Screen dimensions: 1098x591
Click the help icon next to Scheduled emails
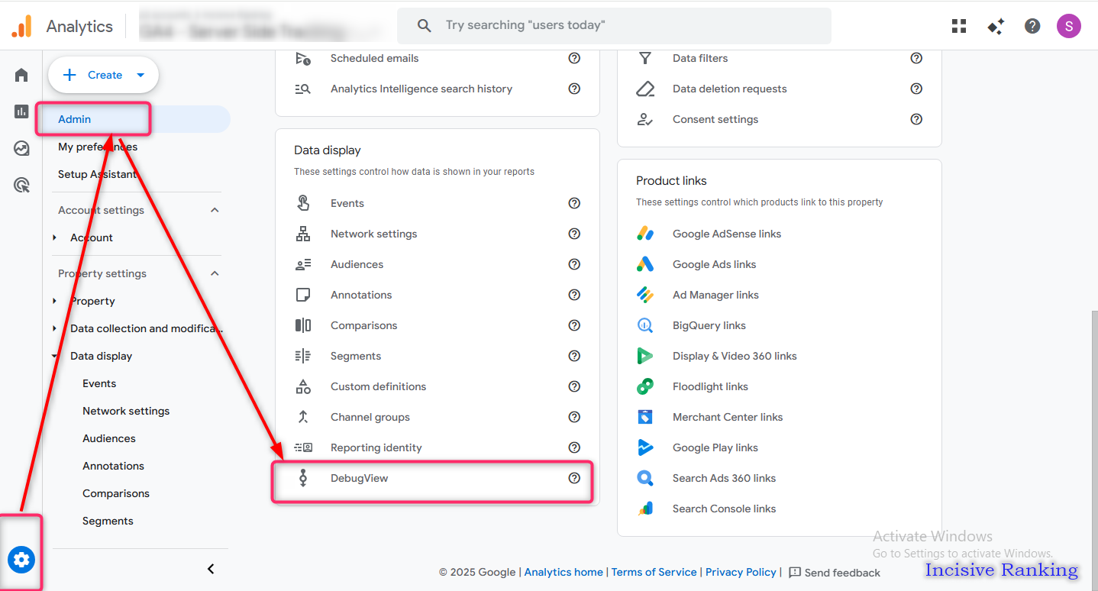coord(574,58)
